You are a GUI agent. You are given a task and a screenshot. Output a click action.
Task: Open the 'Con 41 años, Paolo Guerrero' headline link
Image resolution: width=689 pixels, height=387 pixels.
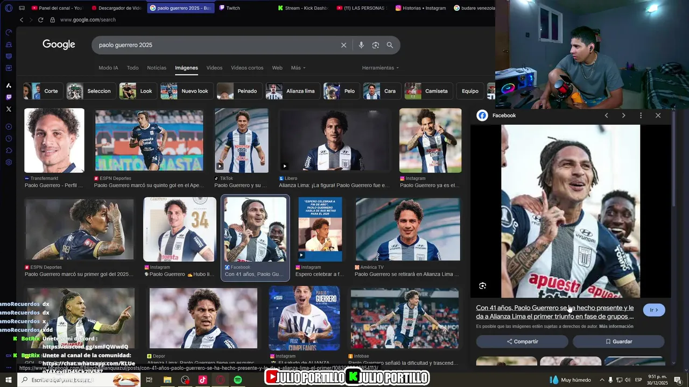point(555,312)
